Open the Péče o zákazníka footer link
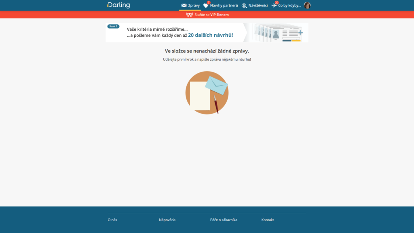This screenshot has height=233, width=414. click(224, 220)
